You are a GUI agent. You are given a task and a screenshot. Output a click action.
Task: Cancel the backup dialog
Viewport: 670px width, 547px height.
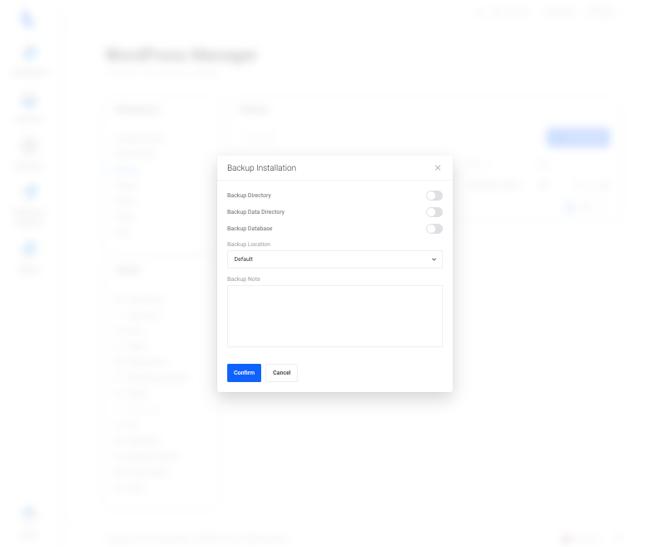pos(282,373)
